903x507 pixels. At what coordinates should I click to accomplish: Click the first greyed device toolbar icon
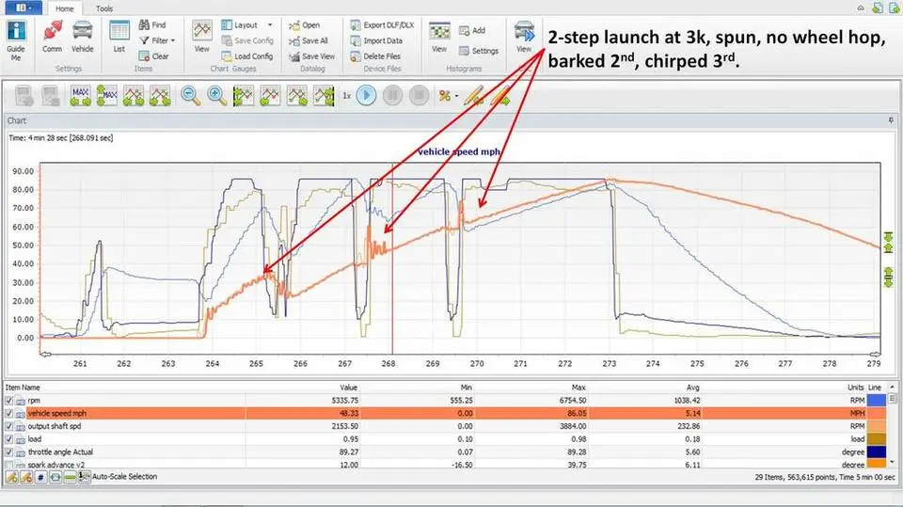click(x=24, y=95)
